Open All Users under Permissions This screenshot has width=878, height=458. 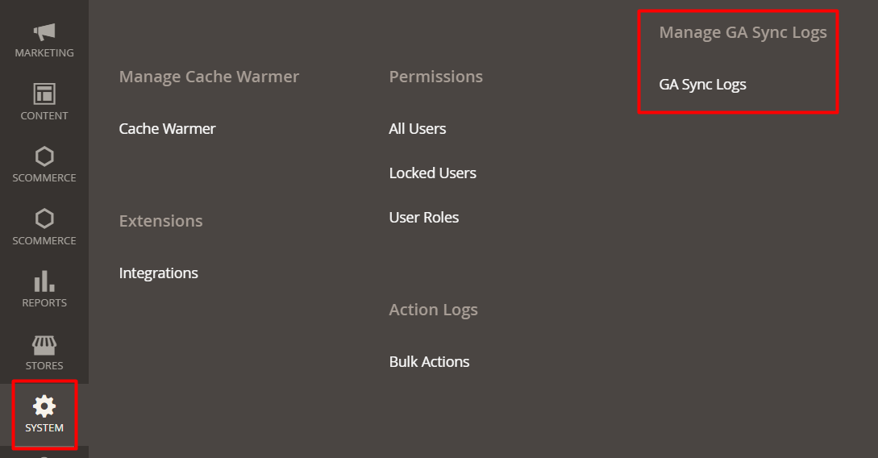417,129
